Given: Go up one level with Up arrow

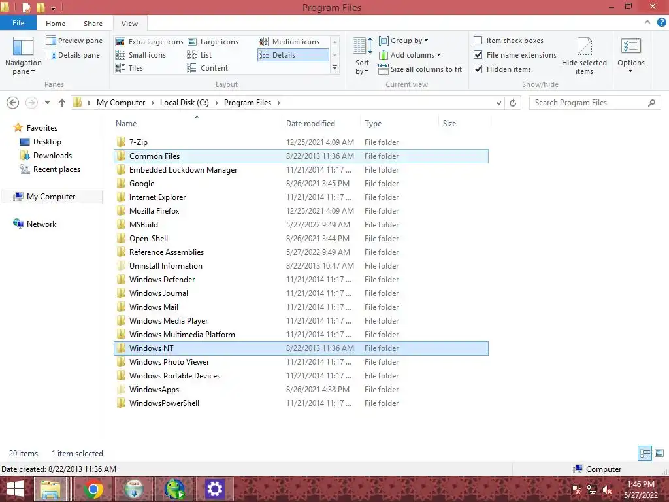Looking at the screenshot, I should [62, 103].
